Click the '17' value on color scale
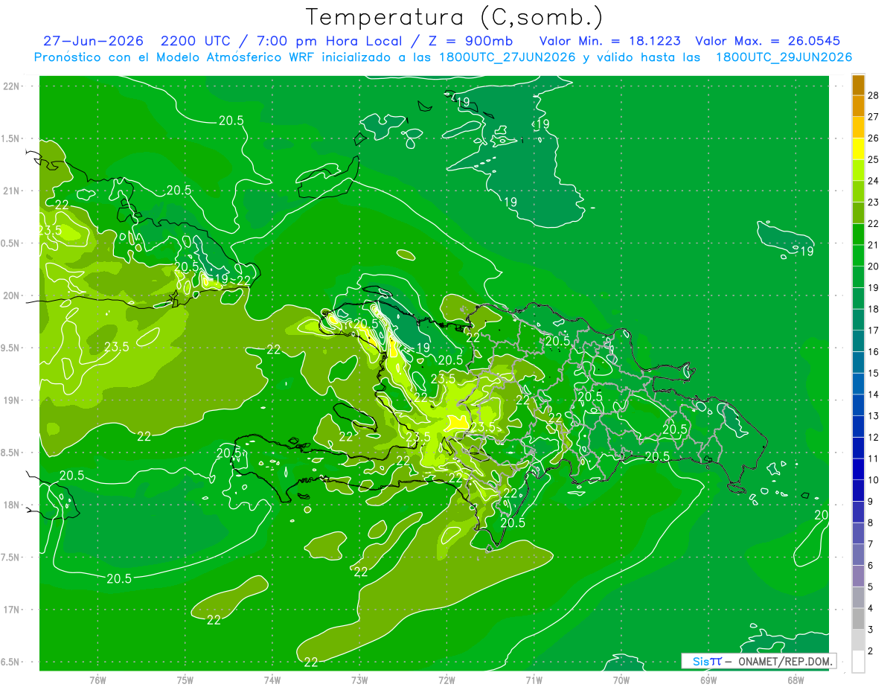 tap(874, 330)
